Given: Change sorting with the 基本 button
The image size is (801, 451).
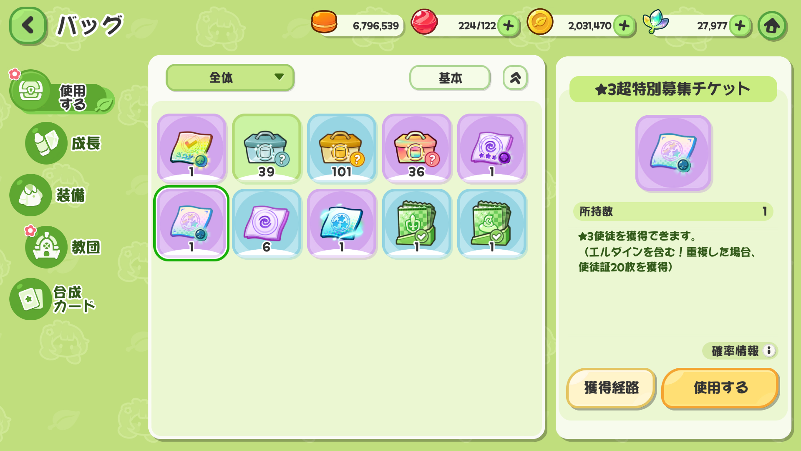Looking at the screenshot, I should [x=450, y=78].
